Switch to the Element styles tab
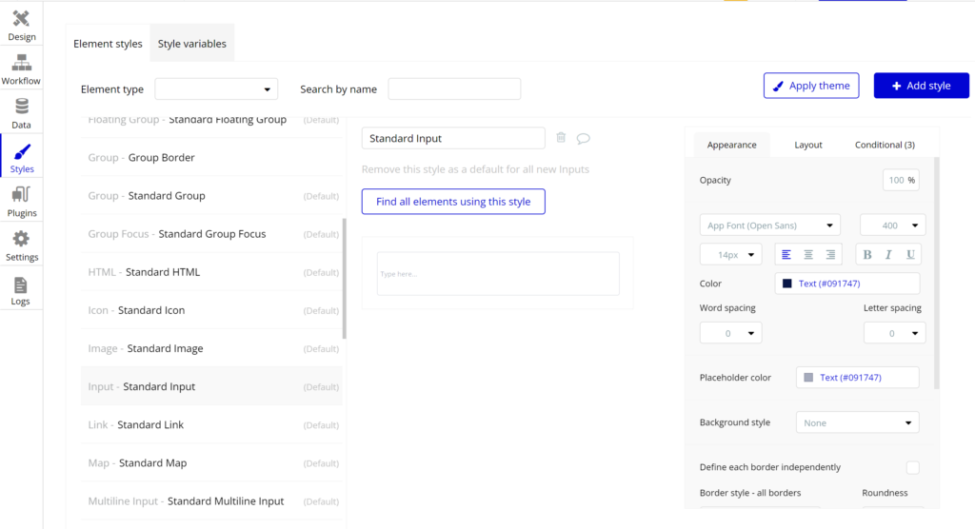 coord(108,44)
